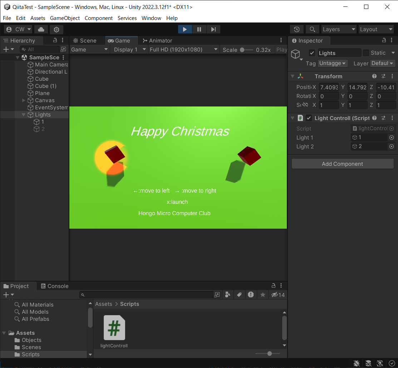Open Transform help reference icon
This screenshot has width=398, height=368.
coord(374,76)
